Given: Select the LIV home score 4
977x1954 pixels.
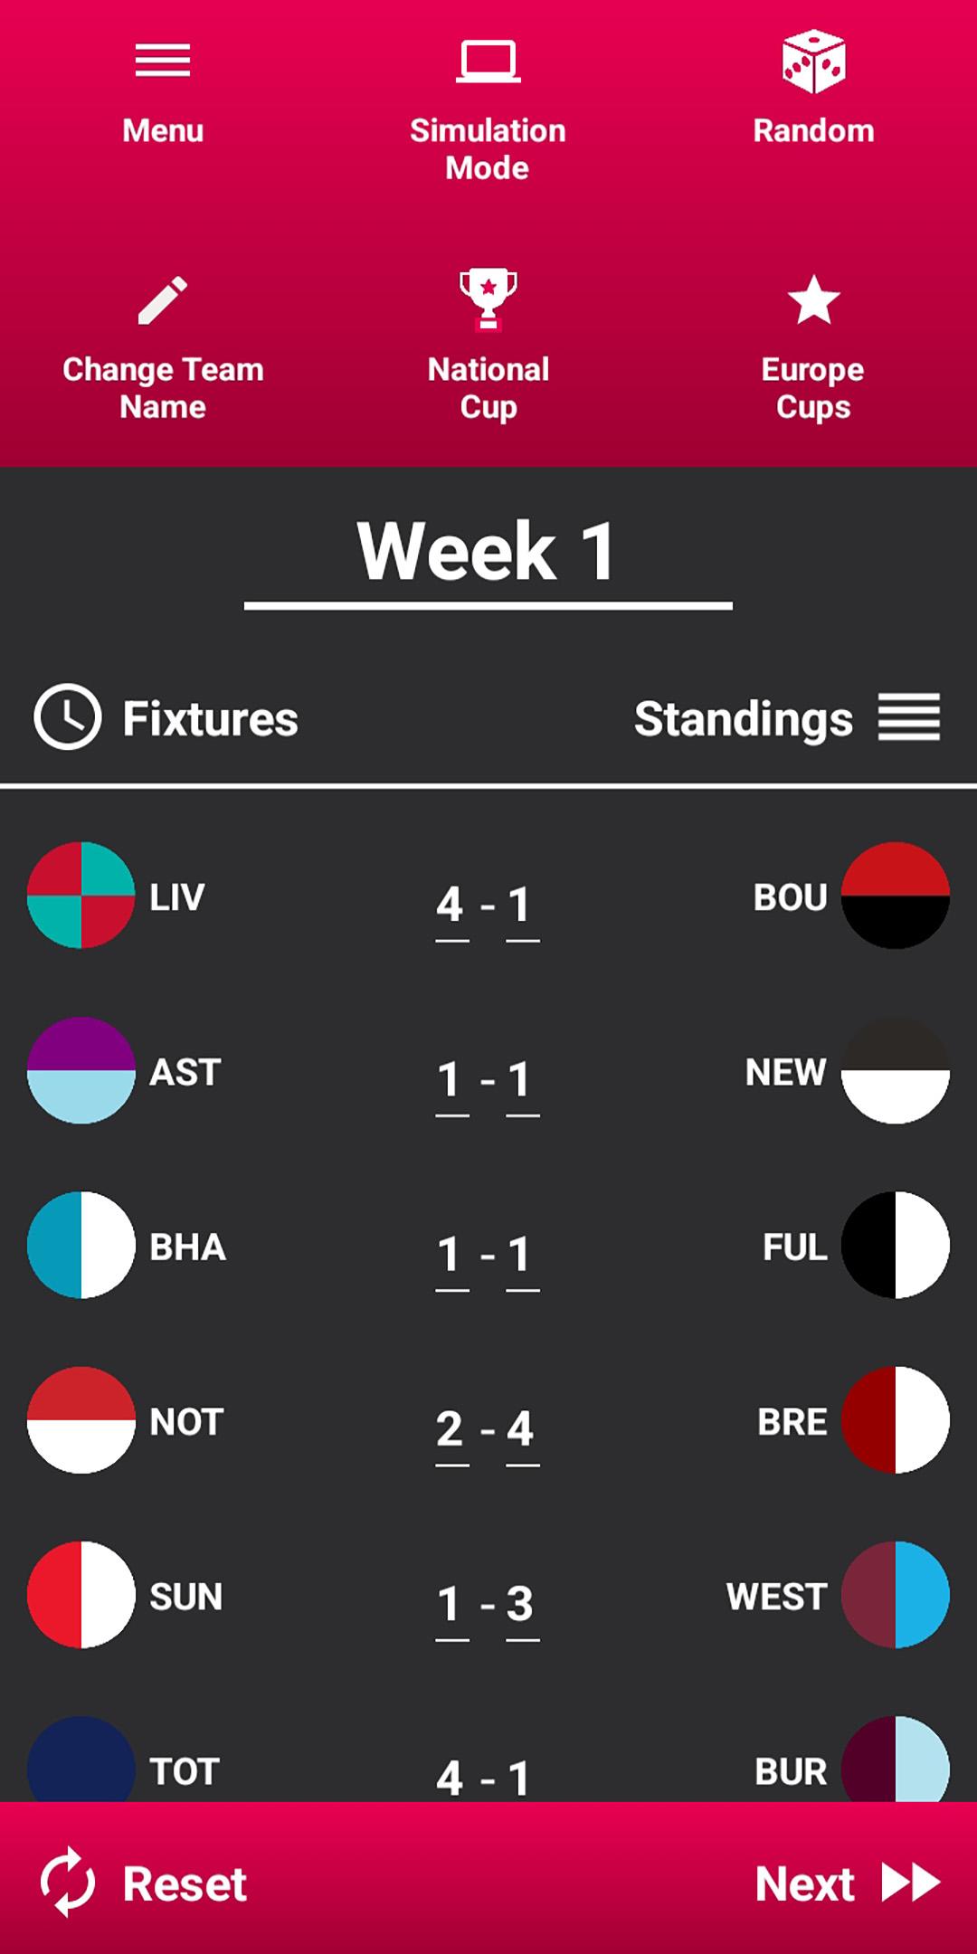Looking at the screenshot, I should (451, 905).
